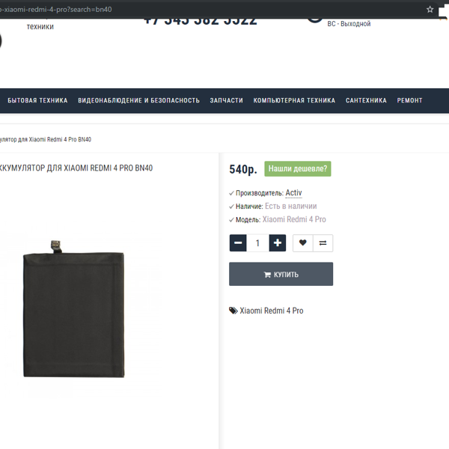Open the КОМПЬЮТЕРНАЯ ТЕХНИКА menu
Image resolution: width=449 pixels, height=449 pixels.
(294, 100)
